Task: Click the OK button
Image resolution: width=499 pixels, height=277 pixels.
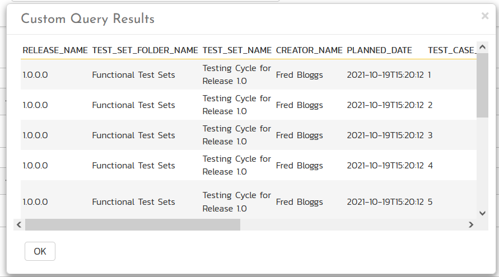Action: pos(40,251)
